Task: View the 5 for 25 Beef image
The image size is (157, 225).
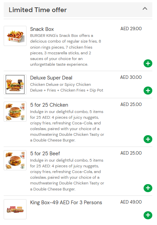Action: (x=15, y=160)
